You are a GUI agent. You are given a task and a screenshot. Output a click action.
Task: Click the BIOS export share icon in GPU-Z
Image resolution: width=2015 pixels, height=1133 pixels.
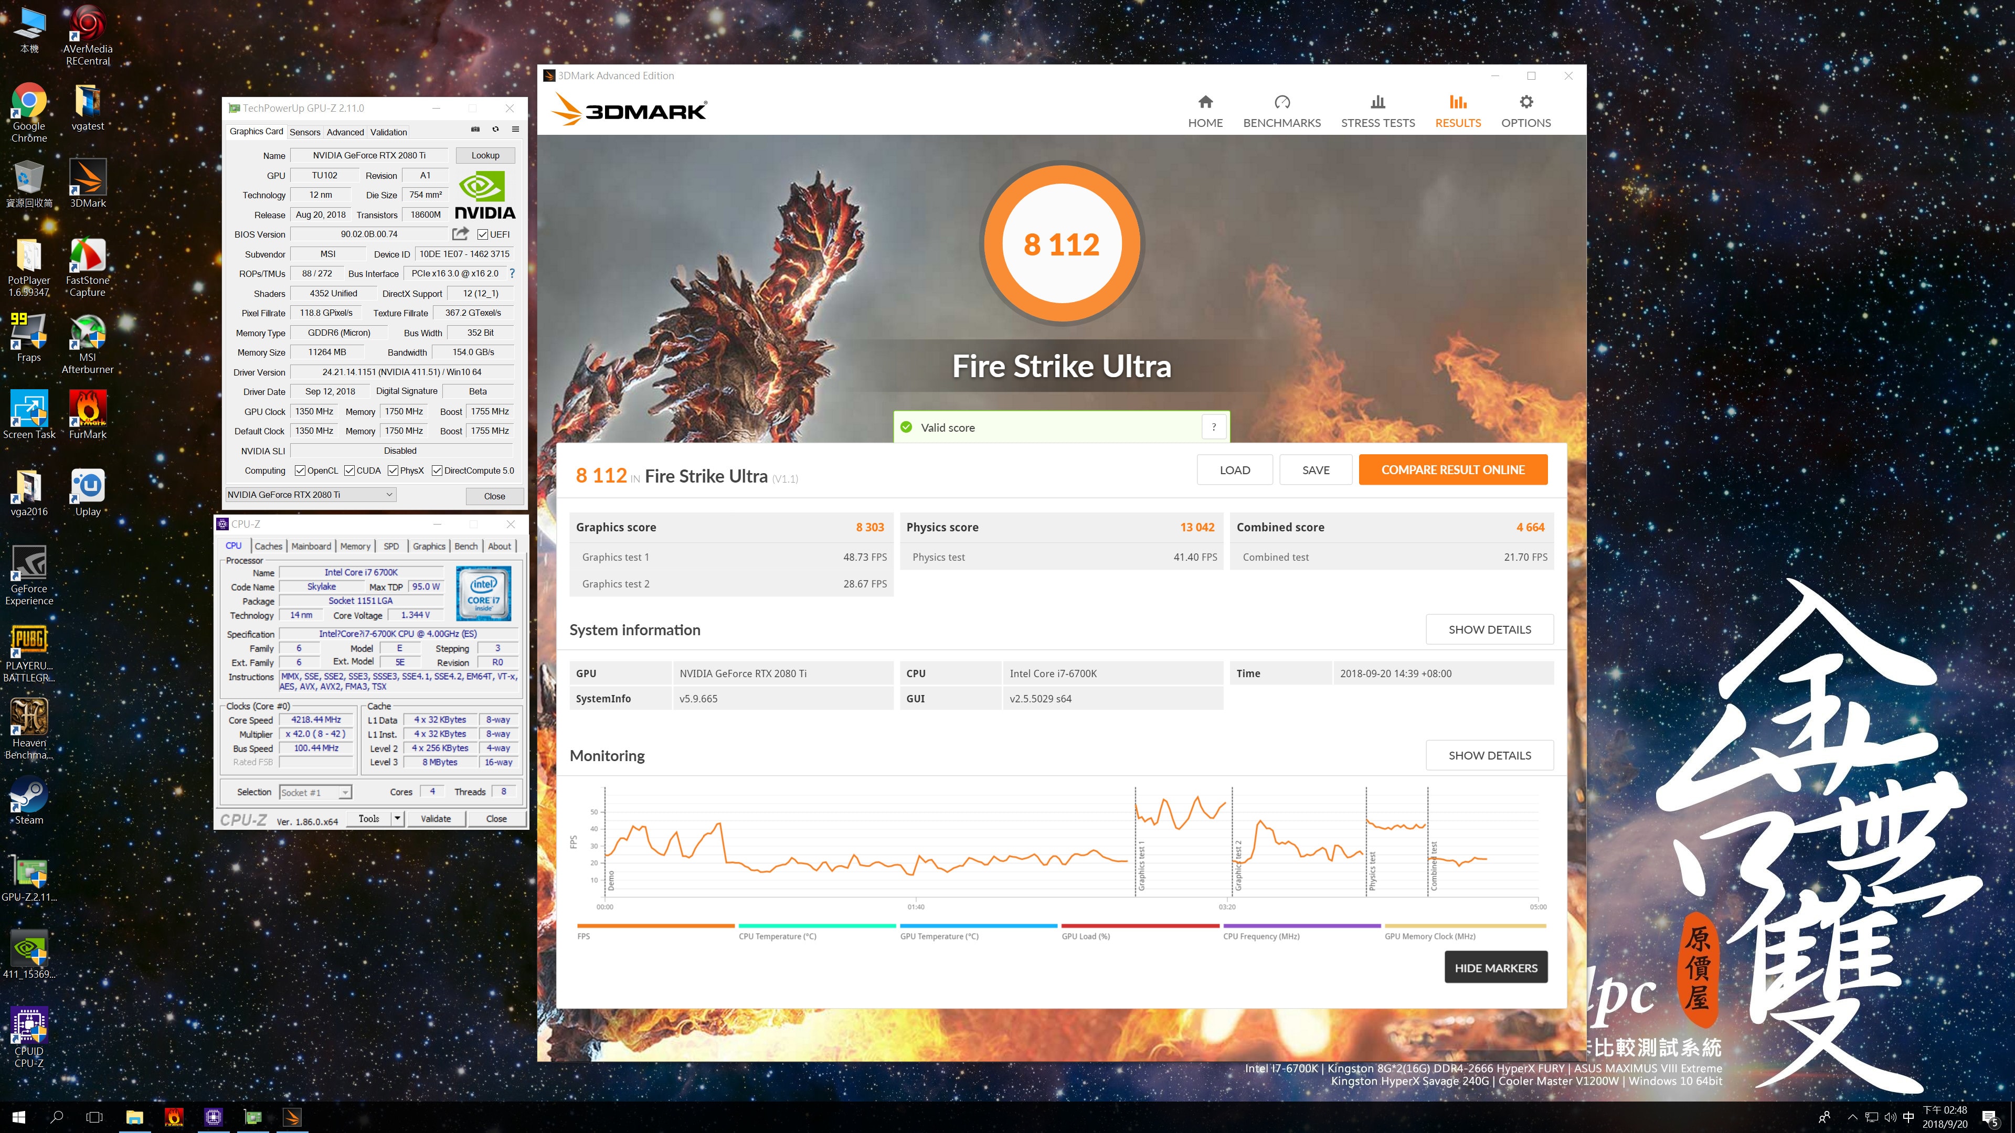coord(461,234)
